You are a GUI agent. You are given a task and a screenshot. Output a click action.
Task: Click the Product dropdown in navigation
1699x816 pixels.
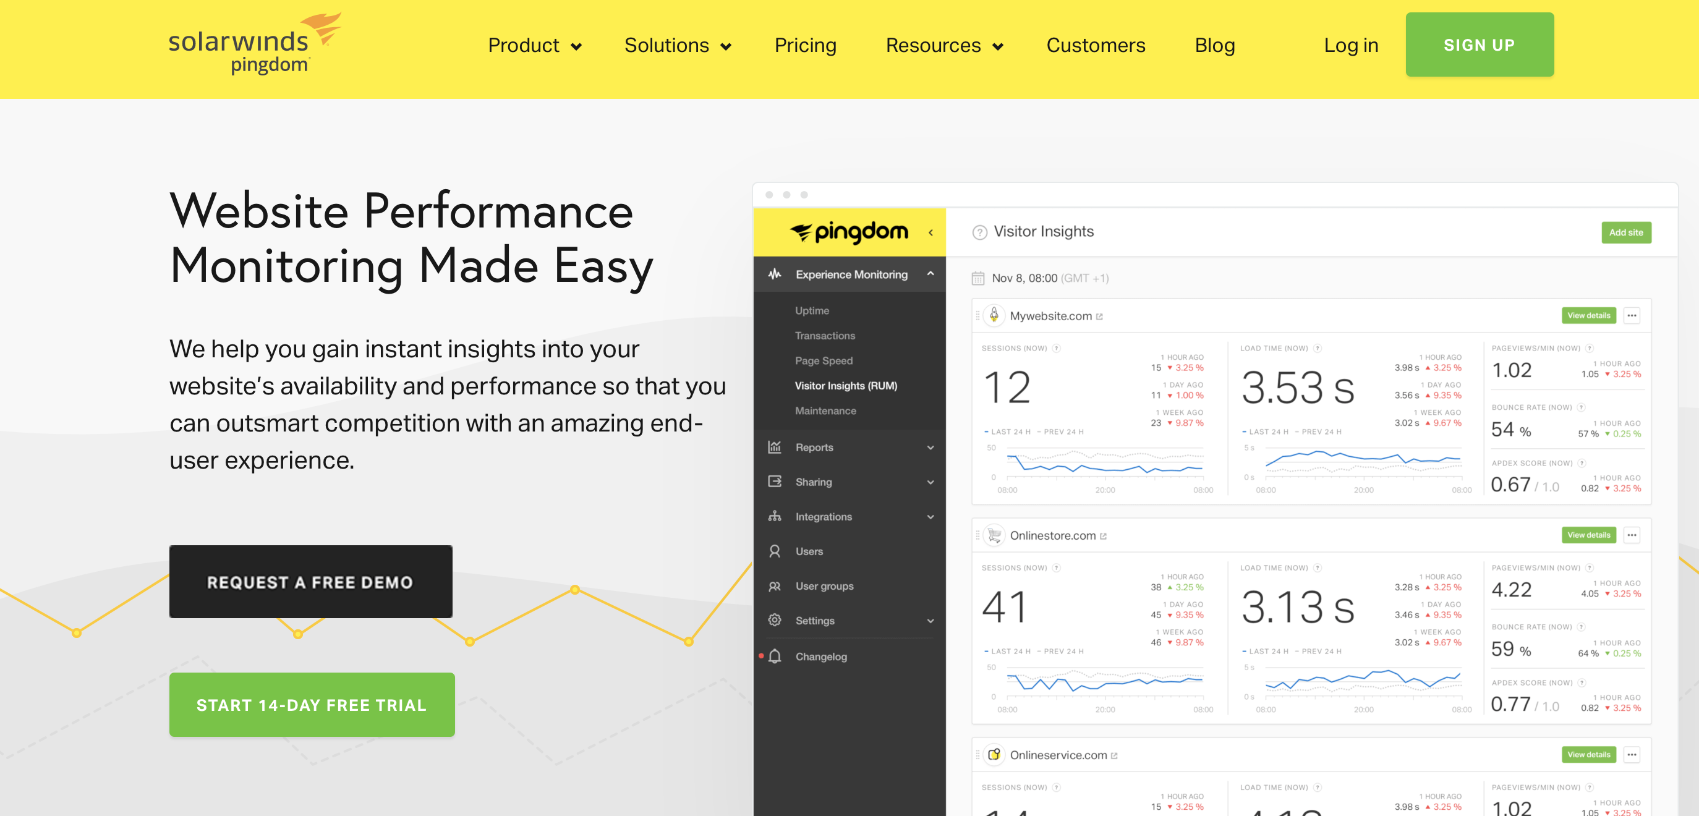tap(533, 45)
